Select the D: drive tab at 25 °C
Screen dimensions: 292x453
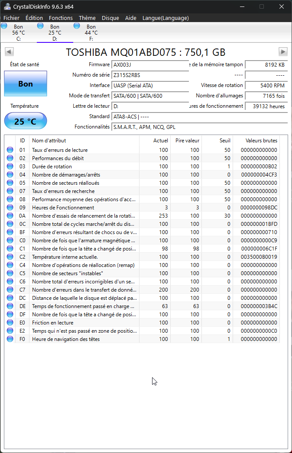pos(55,32)
